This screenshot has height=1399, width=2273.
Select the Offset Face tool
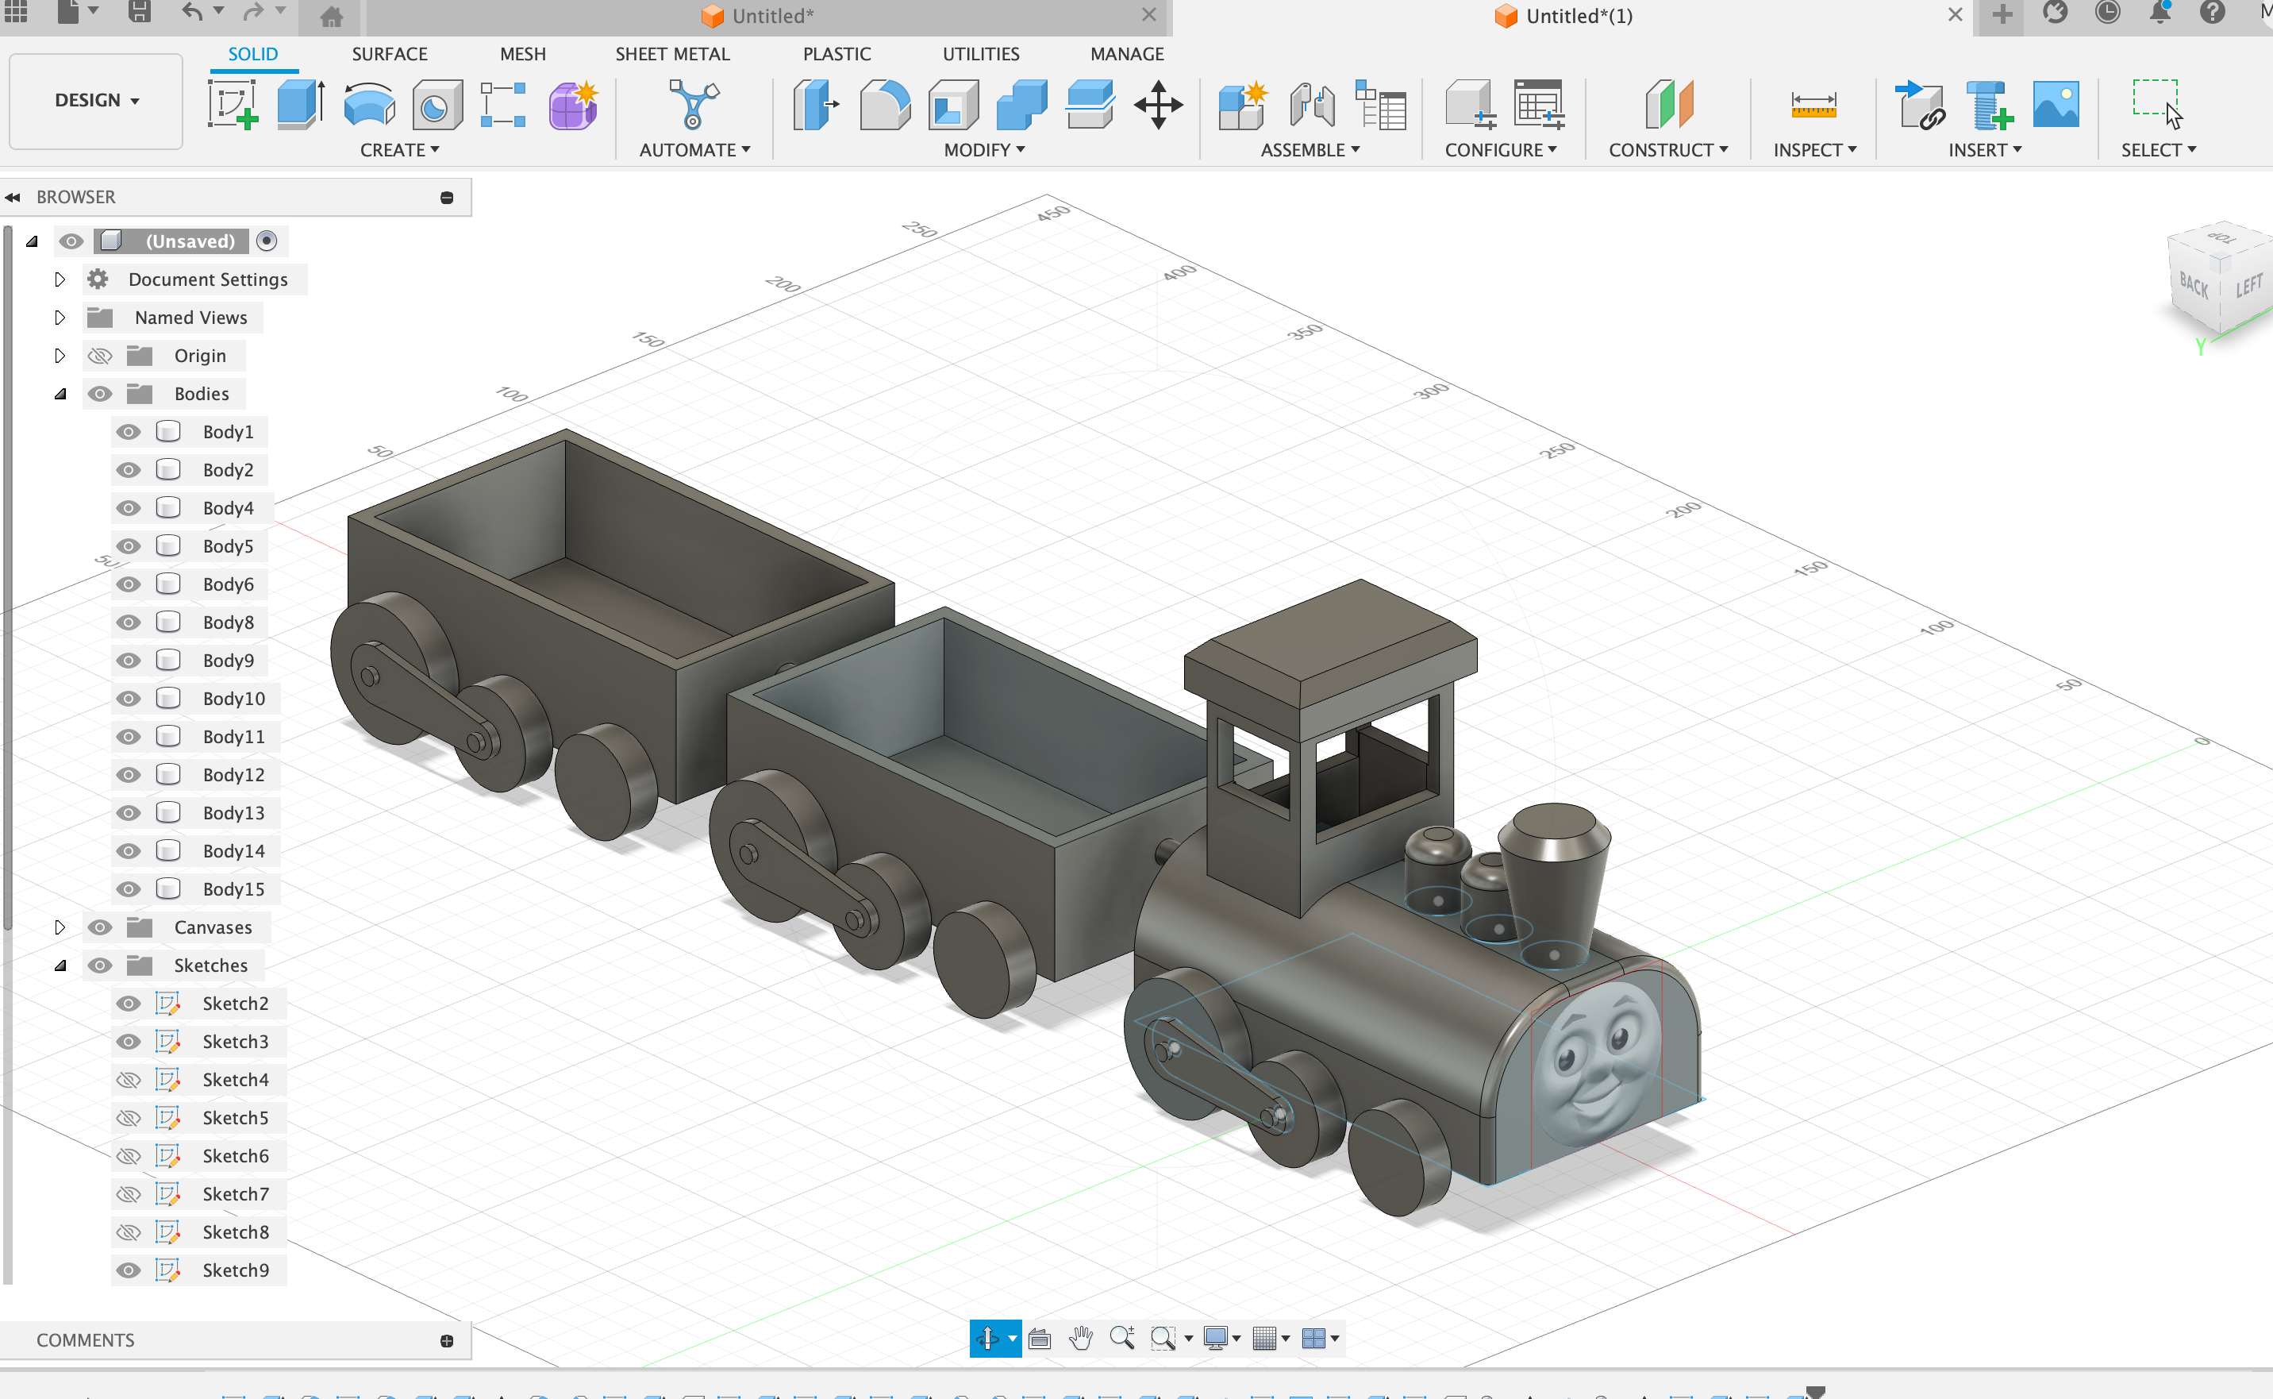pos(1090,104)
